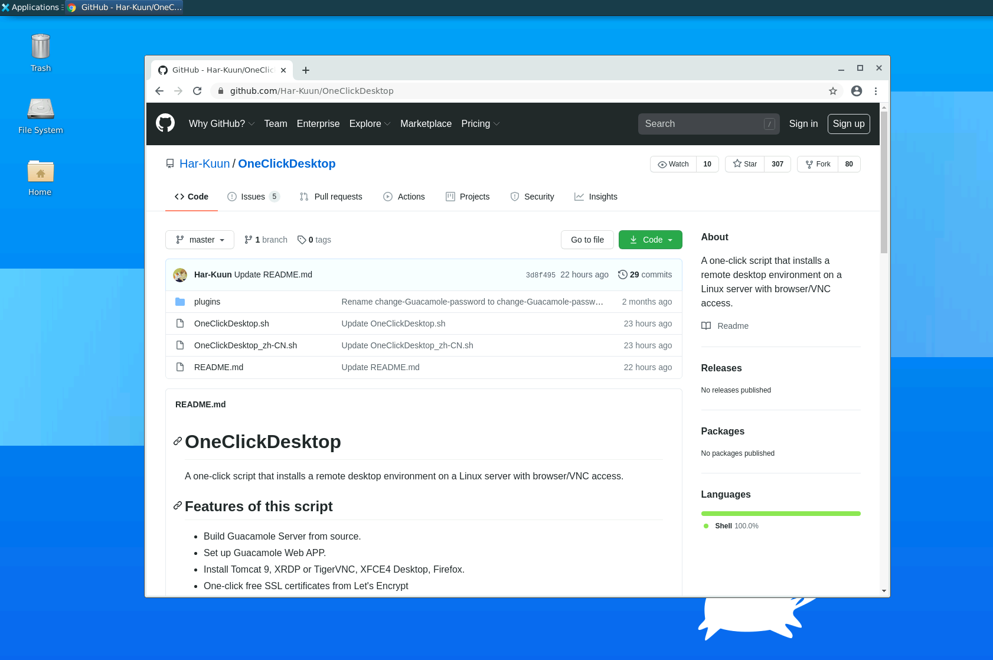Reload the page in the browser
Viewport: 993px width, 660px height.
pyautogui.click(x=197, y=91)
